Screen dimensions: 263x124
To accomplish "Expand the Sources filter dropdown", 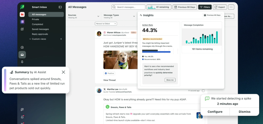I will point(83,16).
